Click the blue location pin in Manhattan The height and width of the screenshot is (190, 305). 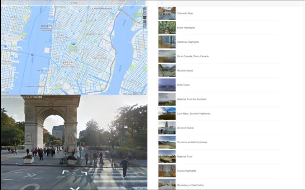(x=73, y=44)
